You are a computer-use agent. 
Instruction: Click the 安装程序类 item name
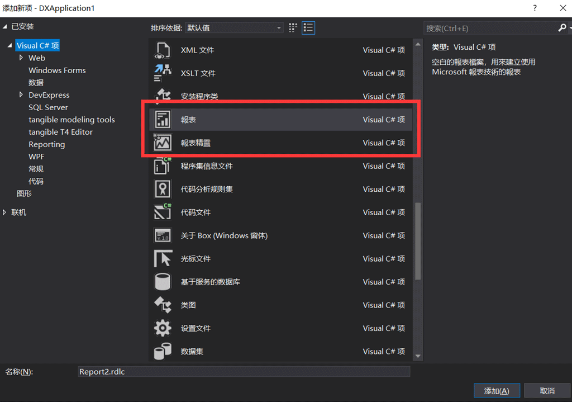(199, 96)
